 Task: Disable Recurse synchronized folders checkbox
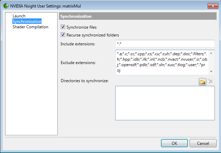63,35
